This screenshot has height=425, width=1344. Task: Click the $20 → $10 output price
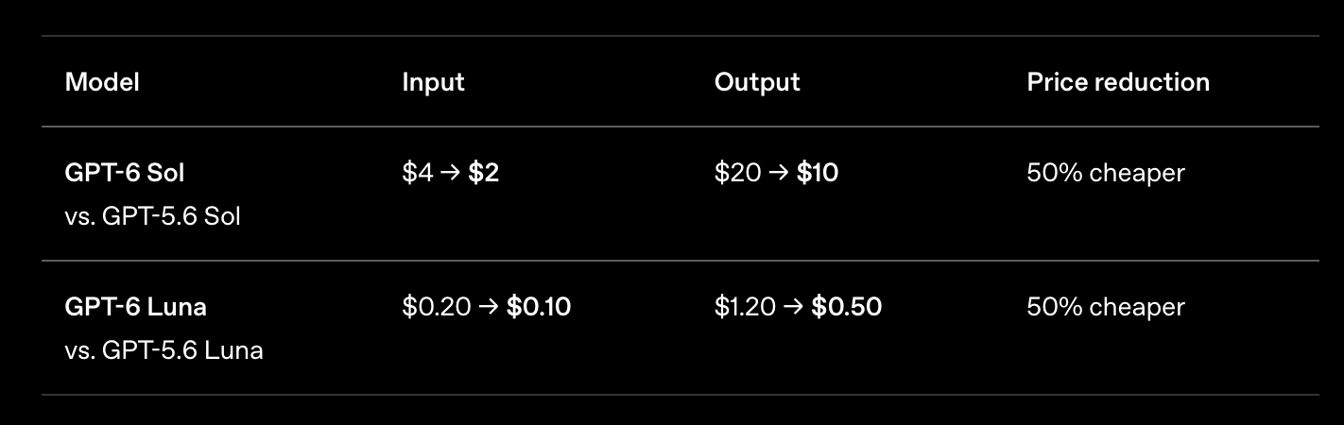tap(776, 173)
